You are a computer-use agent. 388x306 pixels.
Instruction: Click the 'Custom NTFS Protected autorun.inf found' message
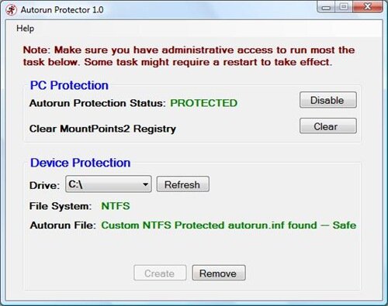coord(209,225)
